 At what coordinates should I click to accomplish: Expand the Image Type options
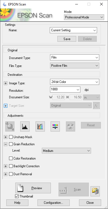tap(5, 83)
